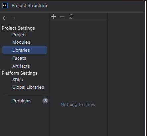The image size is (147, 136).
Task: Open Global Libraries page
Action: [x=28, y=87]
